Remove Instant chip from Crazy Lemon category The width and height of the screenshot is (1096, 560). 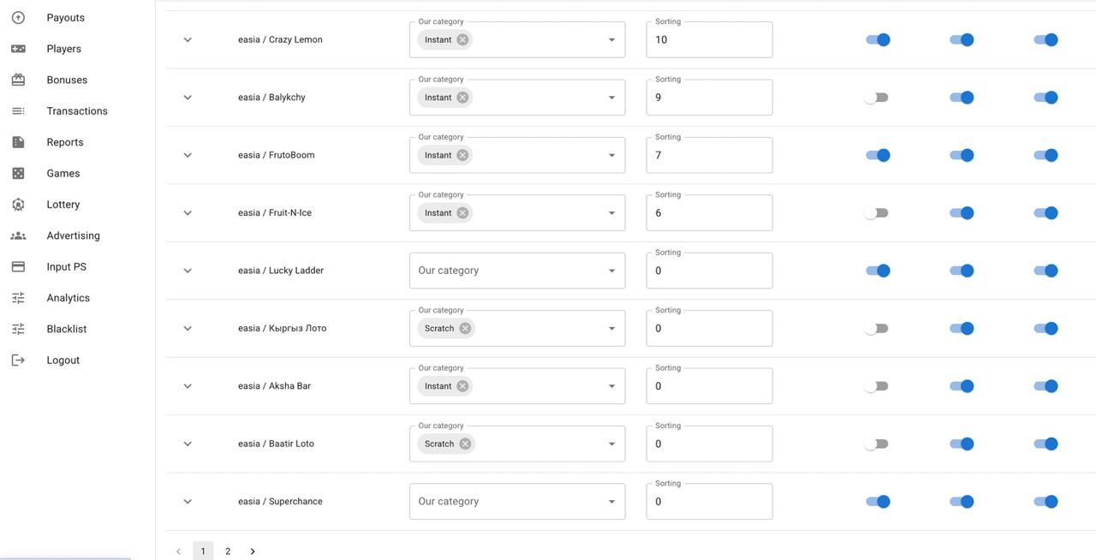pyautogui.click(x=462, y=39)
